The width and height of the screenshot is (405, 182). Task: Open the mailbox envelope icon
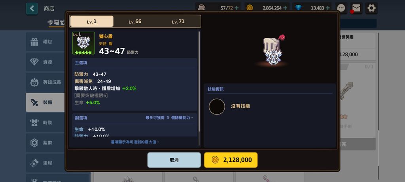tap(356, 8)
